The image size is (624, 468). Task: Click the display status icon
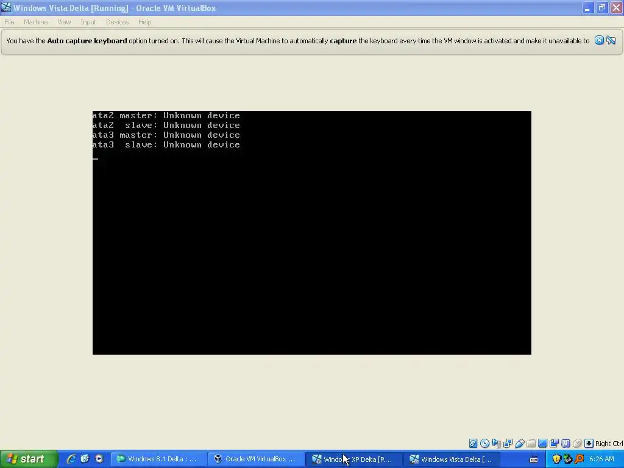(542, 444)
